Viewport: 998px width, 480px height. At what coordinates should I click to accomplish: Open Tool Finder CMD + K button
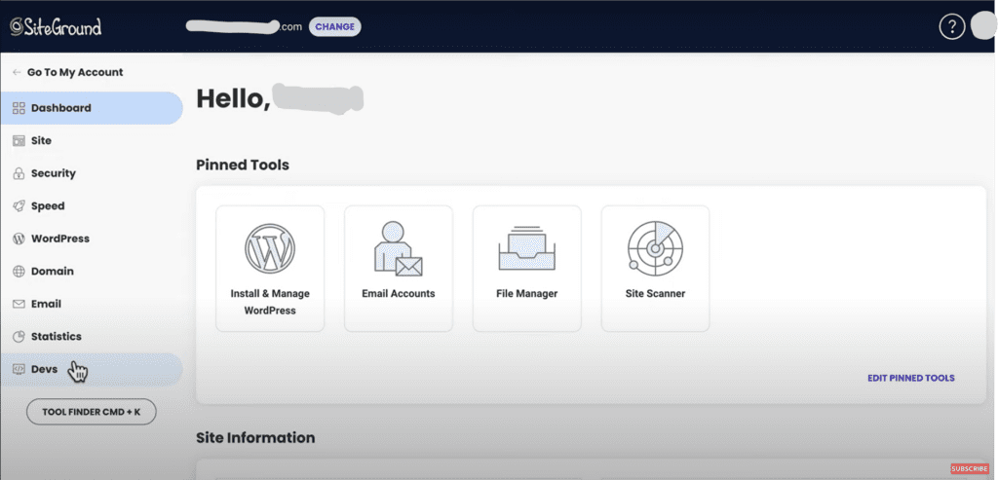click(91, 412)
